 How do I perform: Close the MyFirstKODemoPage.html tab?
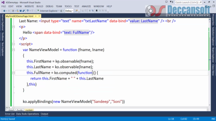[39, 16]
